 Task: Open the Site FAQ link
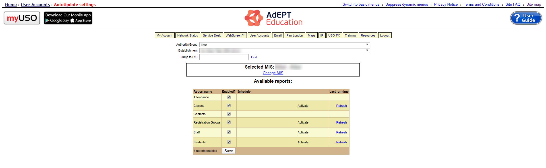[513, 4]
